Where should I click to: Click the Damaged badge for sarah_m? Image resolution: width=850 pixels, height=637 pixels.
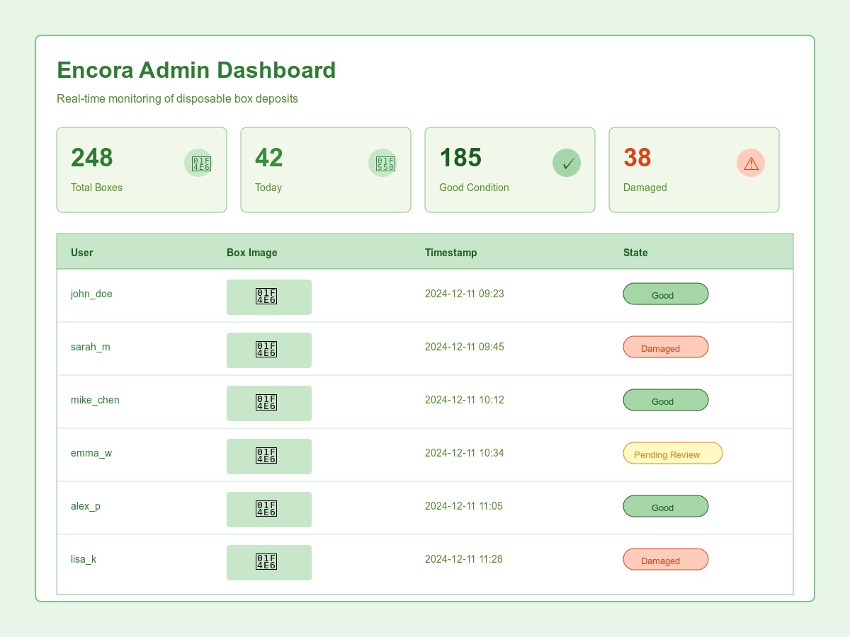(x=666, y=347)
